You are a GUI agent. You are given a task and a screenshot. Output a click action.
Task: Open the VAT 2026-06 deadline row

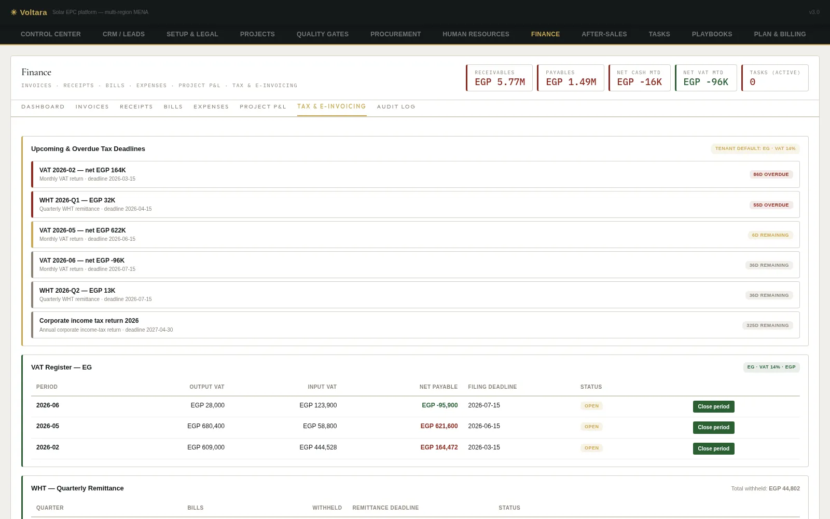pos(416,265)
